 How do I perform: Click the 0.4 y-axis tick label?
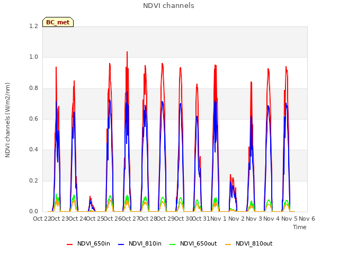click(x=33, y=149)
